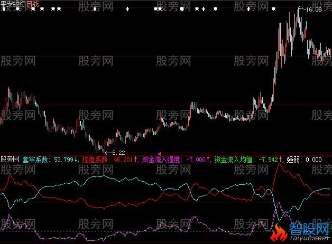Click the stock name 平安银行
332x244 pixels.
coord(13,4)
